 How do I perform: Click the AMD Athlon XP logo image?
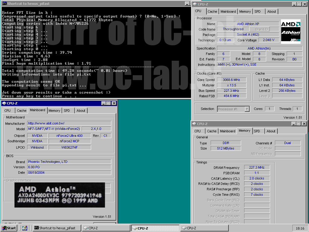(x=291, y=31)
